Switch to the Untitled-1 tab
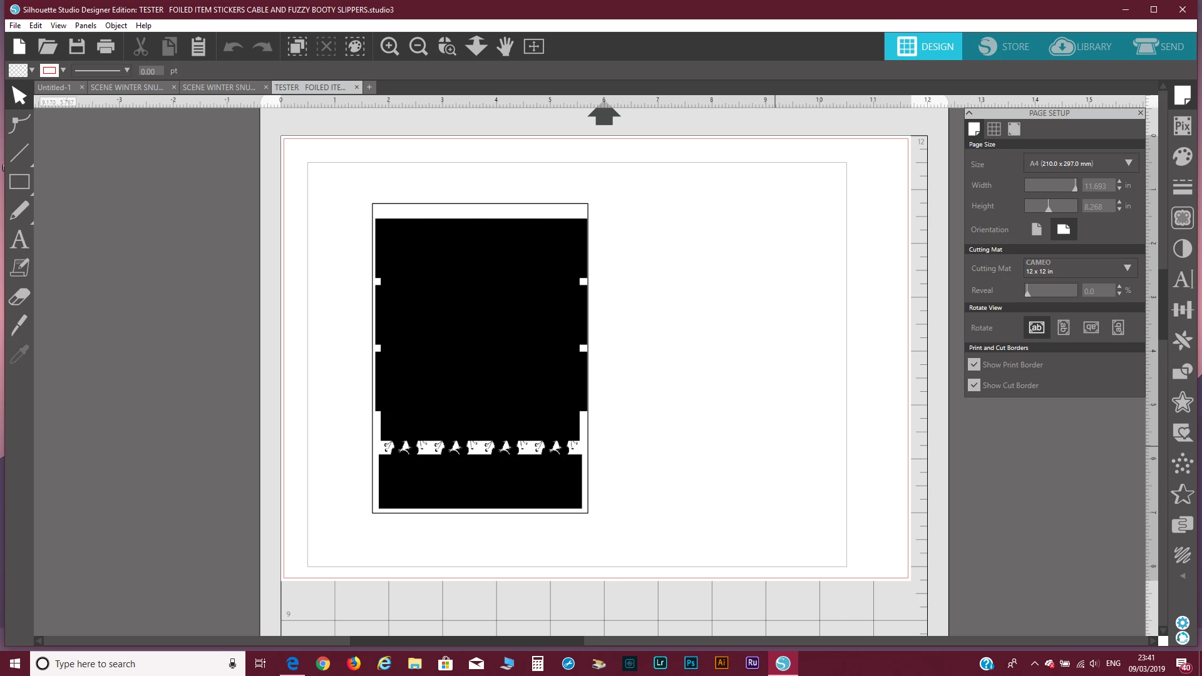 pos(54,87)
